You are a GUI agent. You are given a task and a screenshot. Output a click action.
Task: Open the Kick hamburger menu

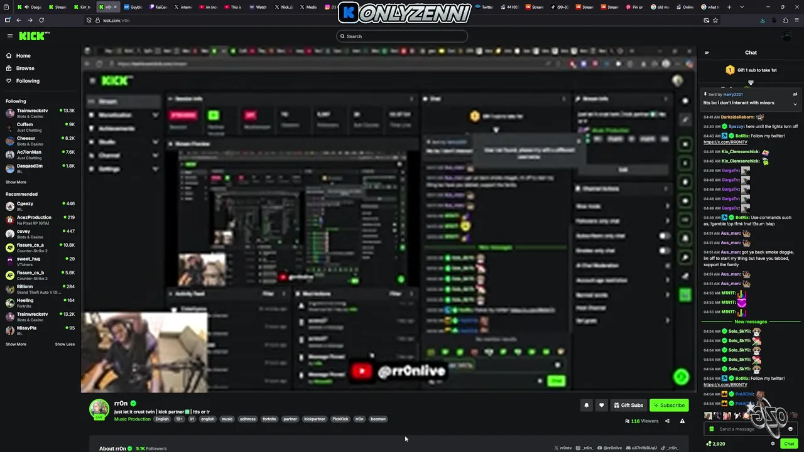[x=9, y=36]
